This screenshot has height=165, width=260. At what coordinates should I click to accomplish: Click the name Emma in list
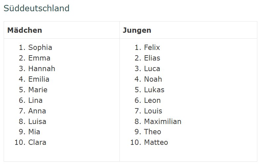[39, 58]
